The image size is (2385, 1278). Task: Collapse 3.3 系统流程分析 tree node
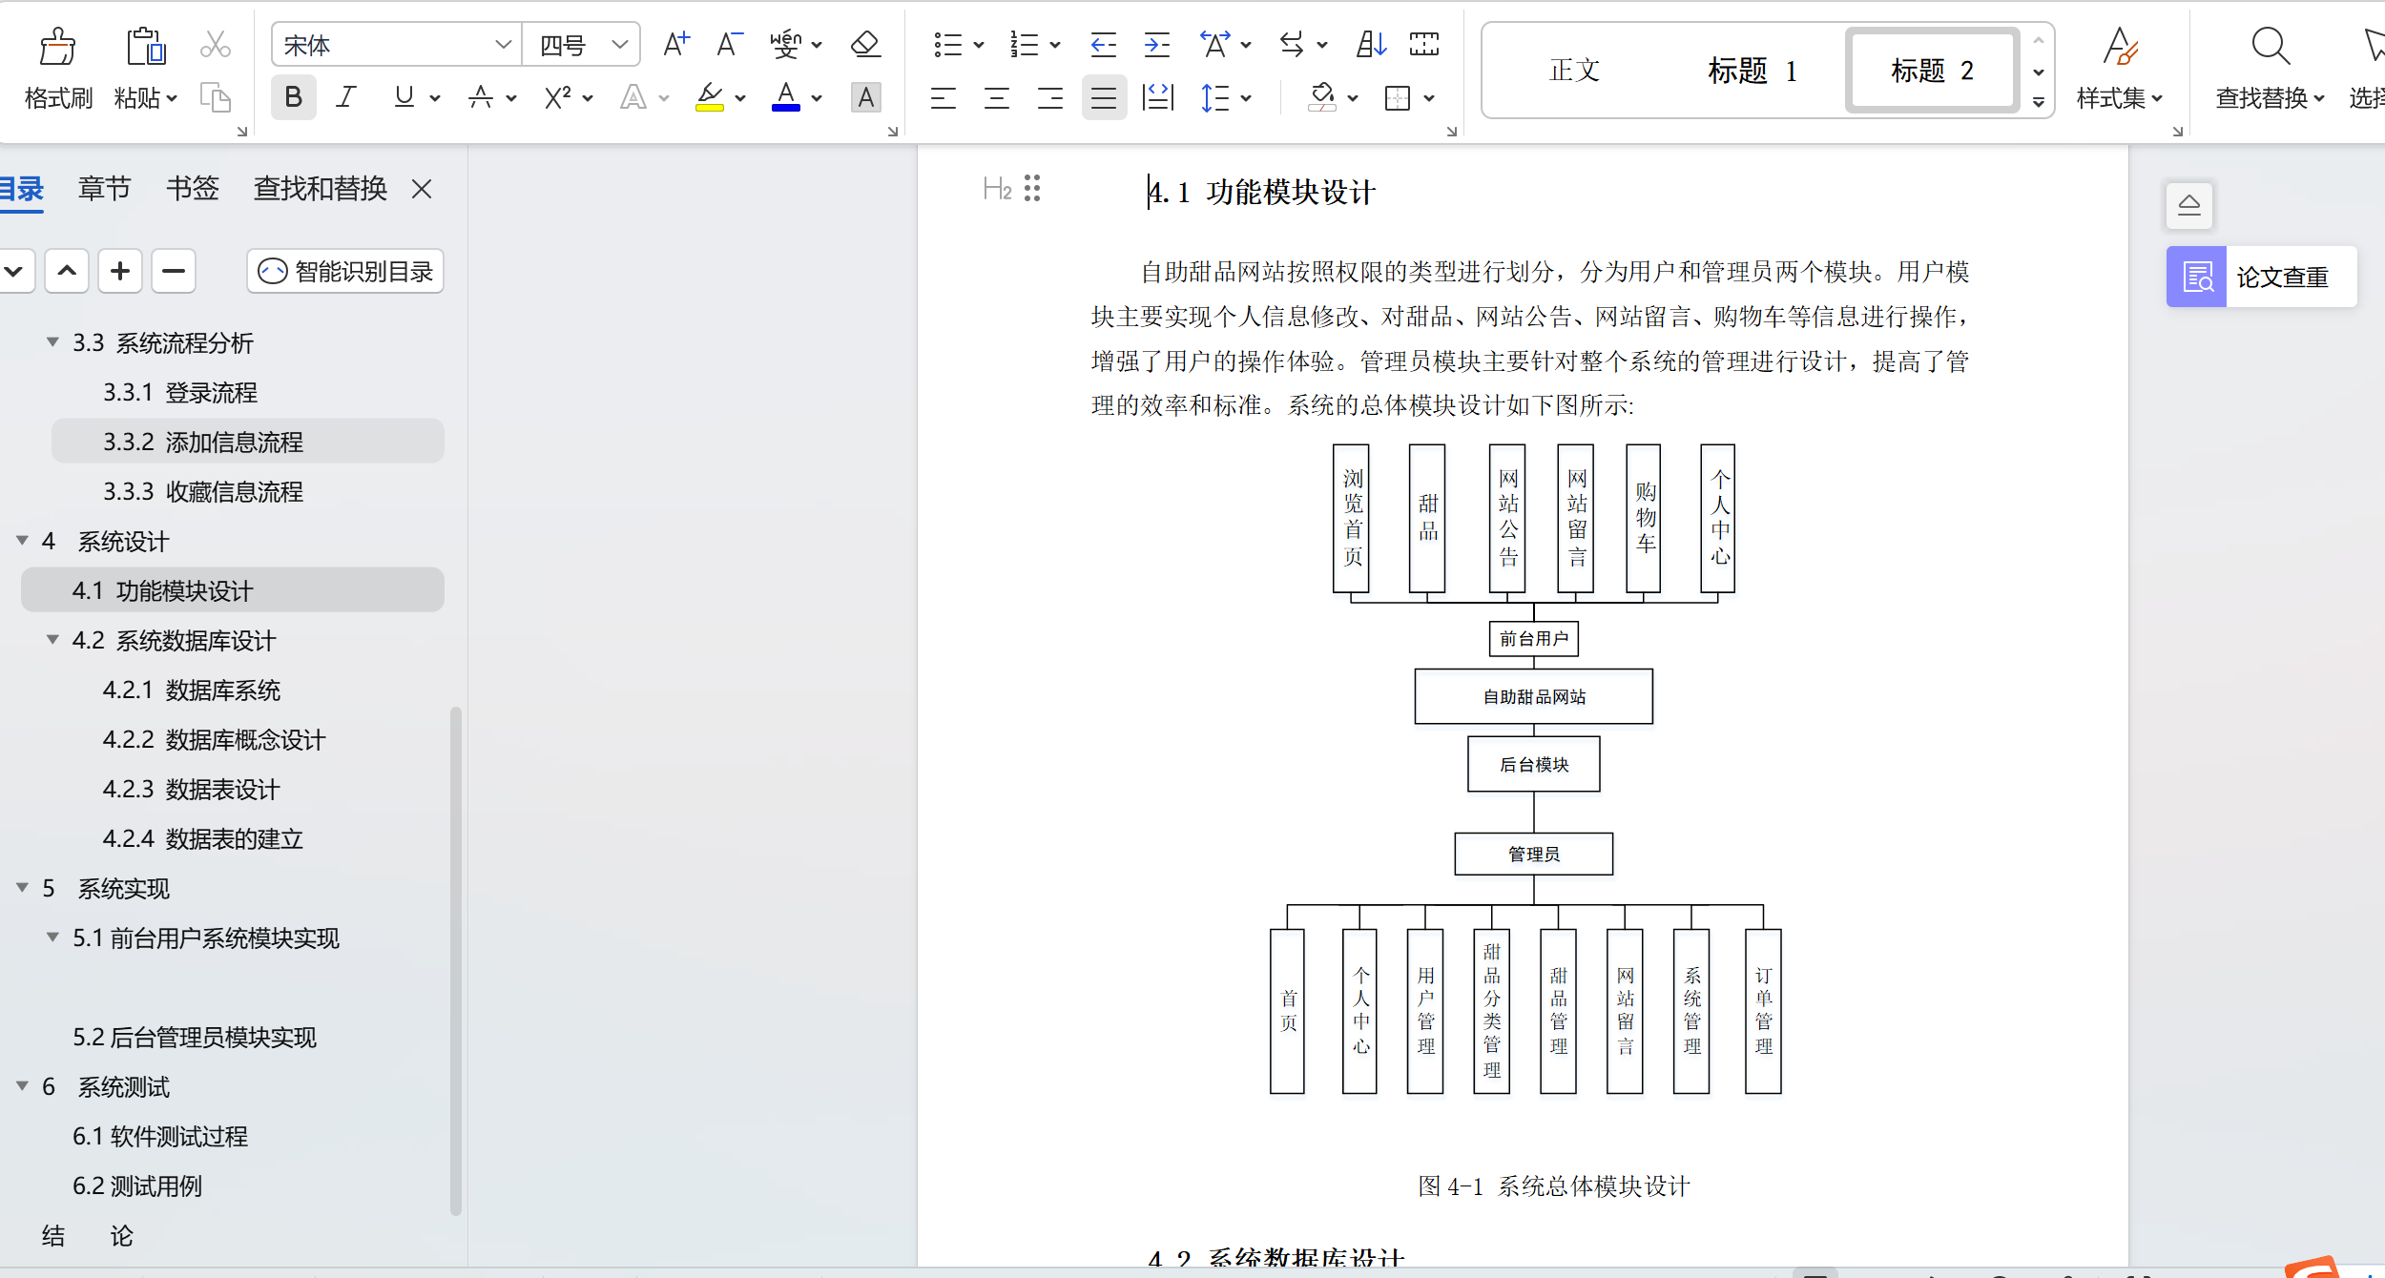pos(52,341)
